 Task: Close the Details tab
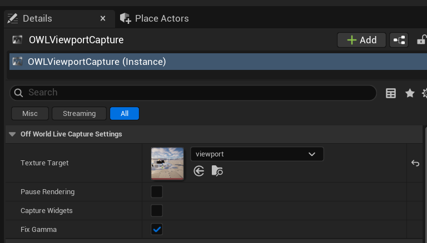pos(103,18)
